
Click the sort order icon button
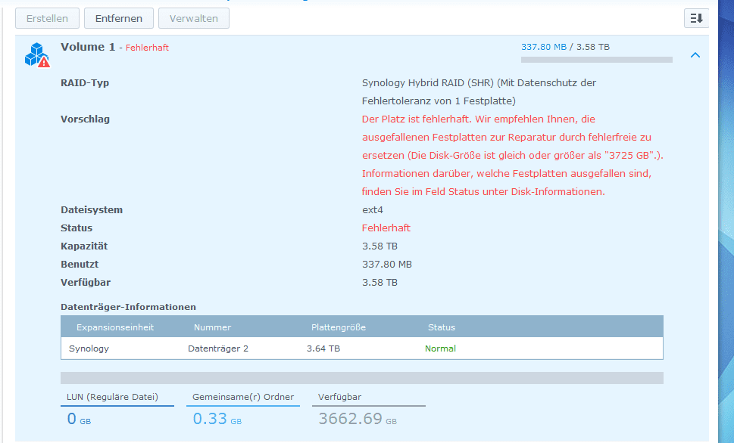(696, 18)
